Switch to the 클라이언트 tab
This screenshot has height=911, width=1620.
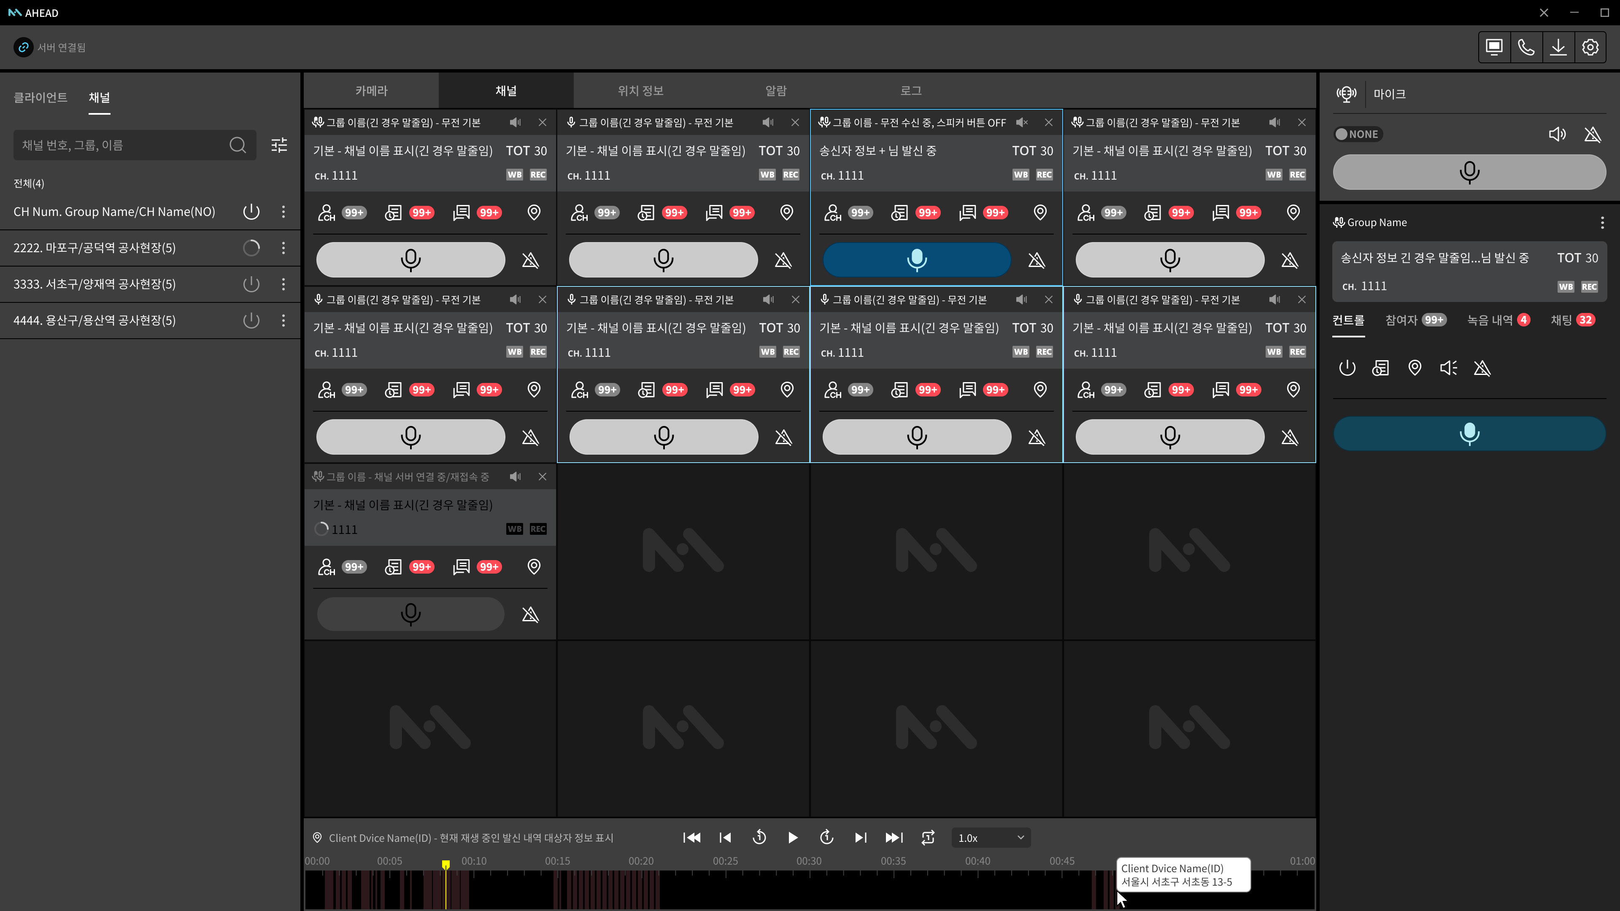point(40,97)
